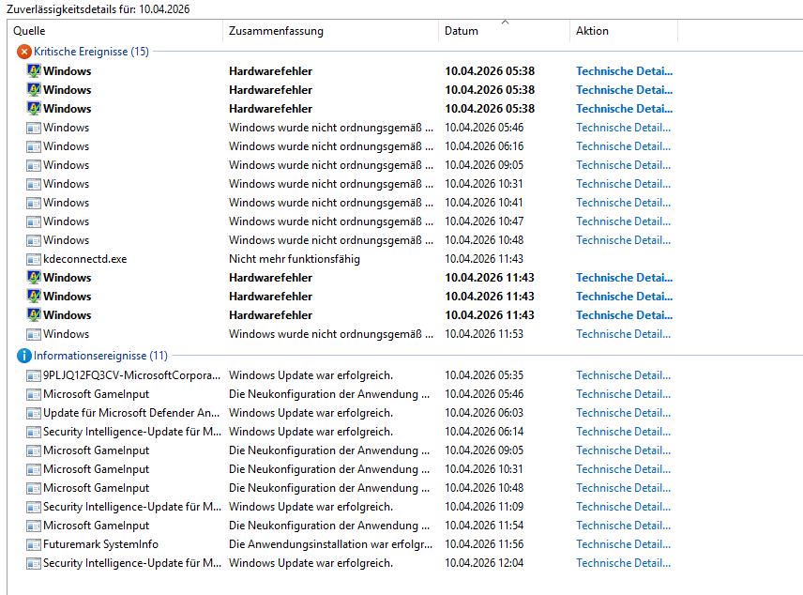Open Technische Details for Update für Microsoft Defender

click(x=623, y=413)
